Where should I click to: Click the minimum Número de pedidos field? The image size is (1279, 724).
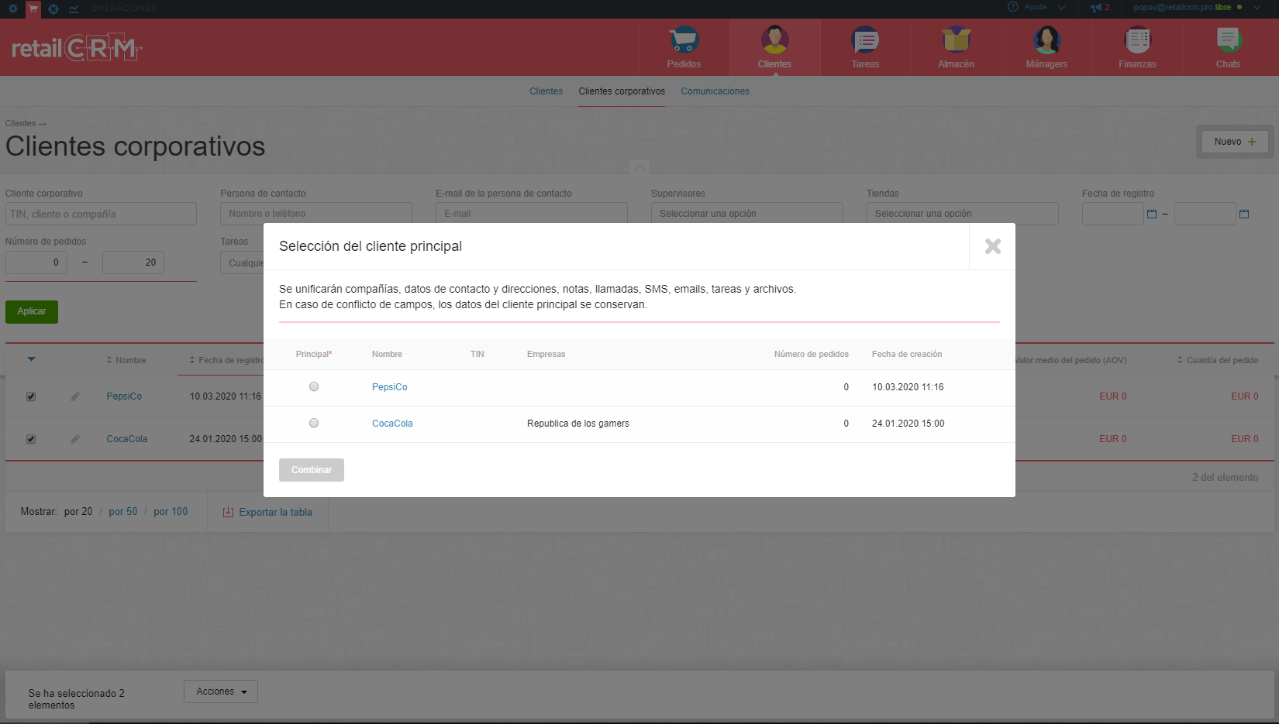36,262
